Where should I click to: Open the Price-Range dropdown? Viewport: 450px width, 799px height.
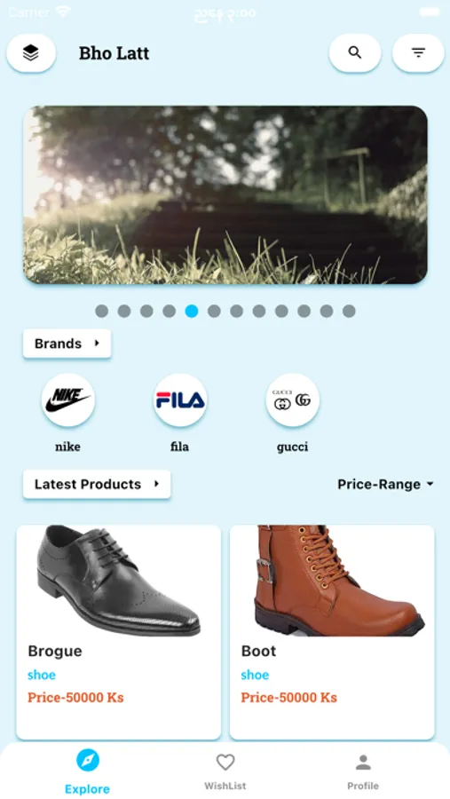386,484
